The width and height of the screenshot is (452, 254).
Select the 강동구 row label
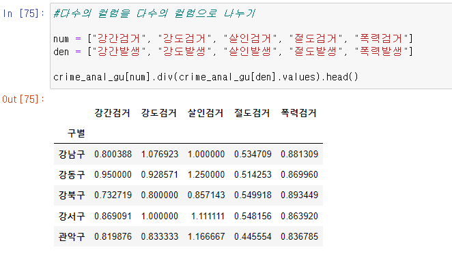point(72,174)
